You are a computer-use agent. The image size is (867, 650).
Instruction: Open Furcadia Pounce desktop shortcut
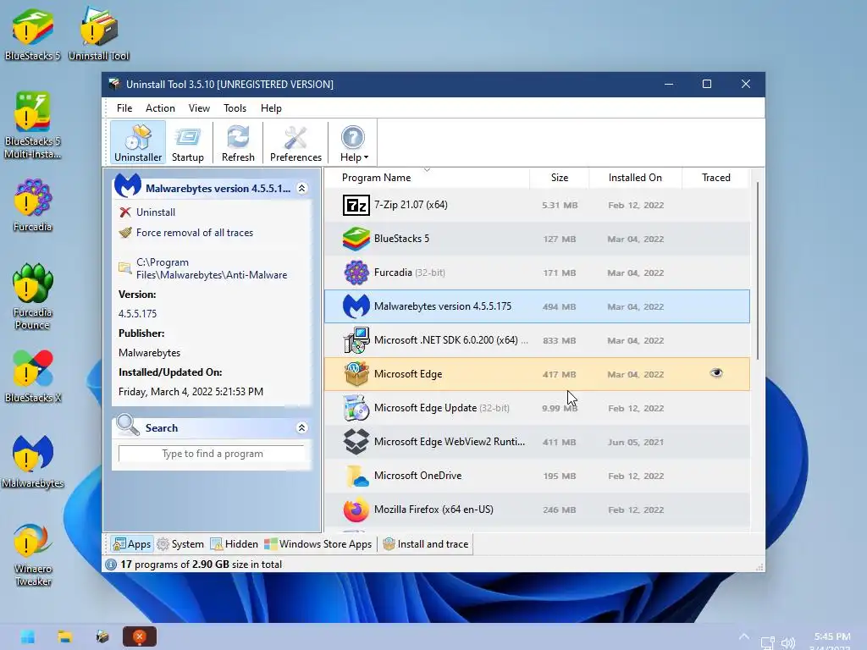pyautogui.click(x=33, y=296)
